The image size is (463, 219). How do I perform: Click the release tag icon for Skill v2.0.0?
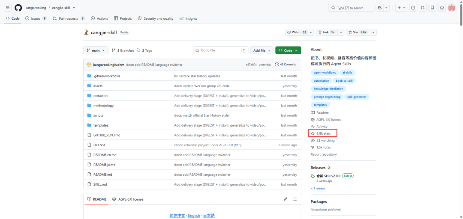coord(313,176)
